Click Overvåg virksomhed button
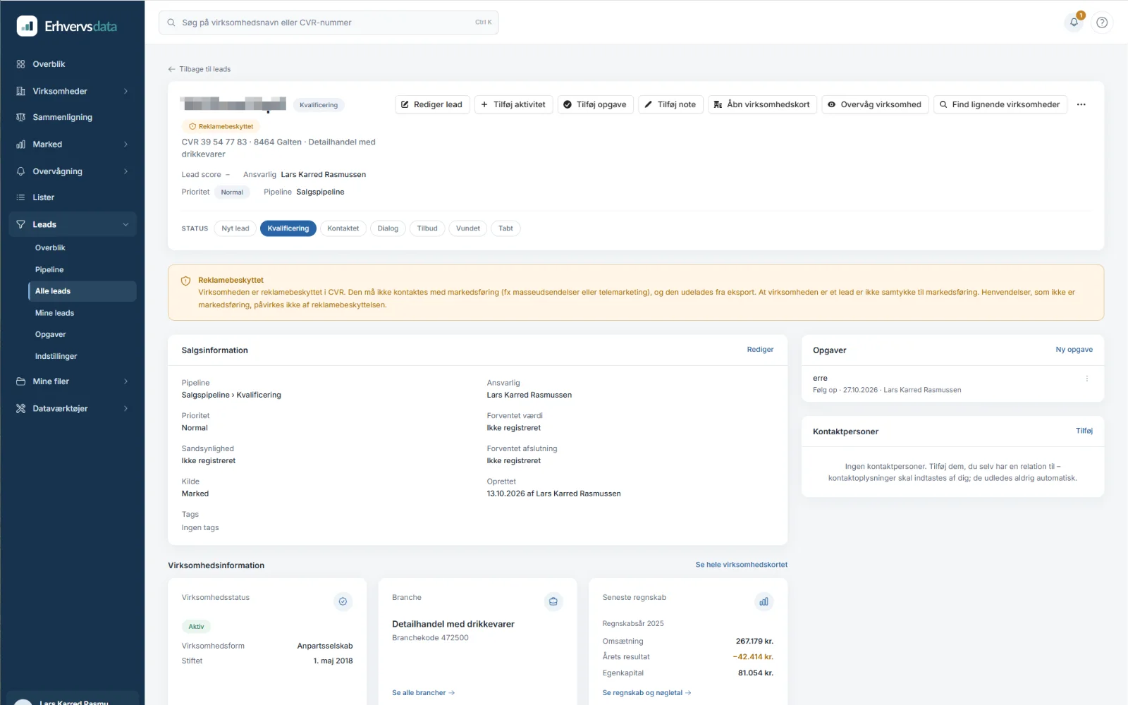The image size is (1128, 705). point(875,104)
